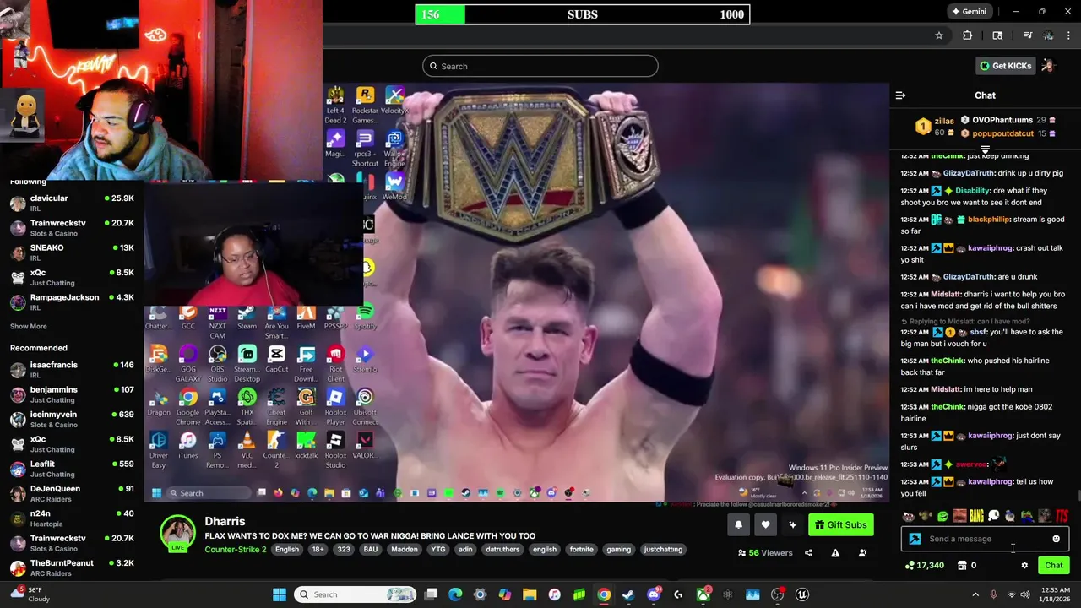Bookmark this page with the star icon
The image size is (1081, 608).
(x=938, y=35)
